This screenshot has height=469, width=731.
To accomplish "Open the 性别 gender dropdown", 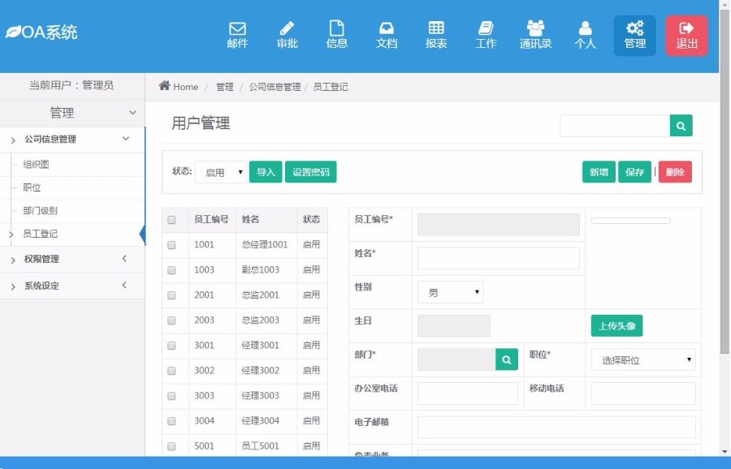I will (x=450, y=292).
